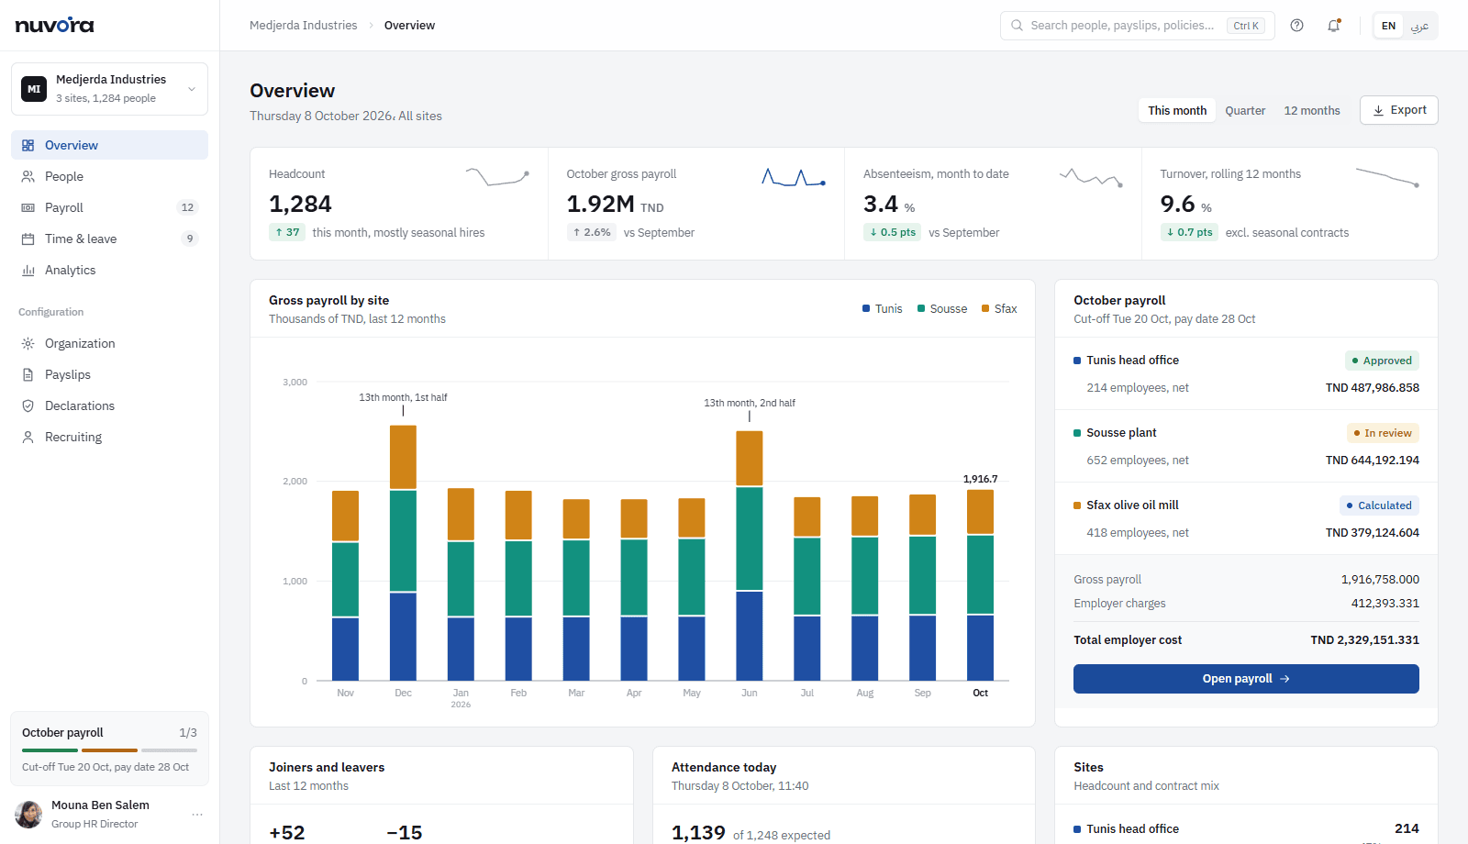The image size is (1468, 844).
Task: Open Analytics in the sidebar
Action: (109, 270)
